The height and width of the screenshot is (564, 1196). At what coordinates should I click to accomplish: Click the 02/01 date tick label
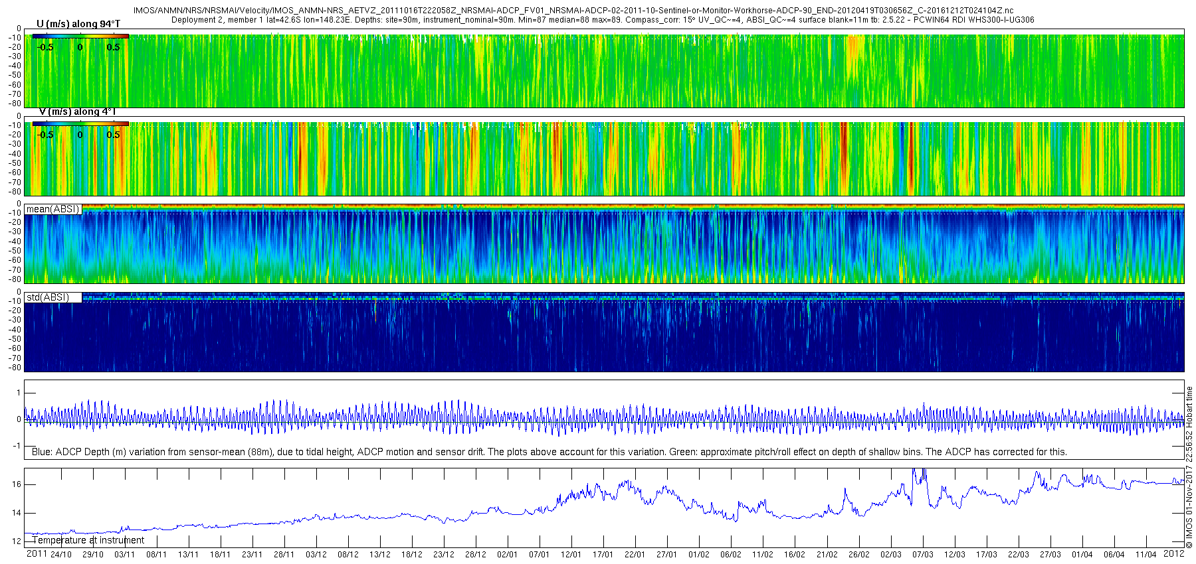point(507,555)
